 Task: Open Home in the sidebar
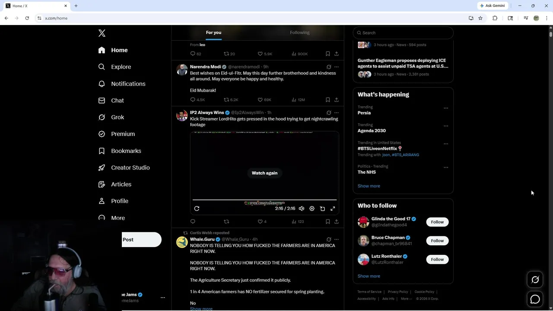[x=113, y=50]
